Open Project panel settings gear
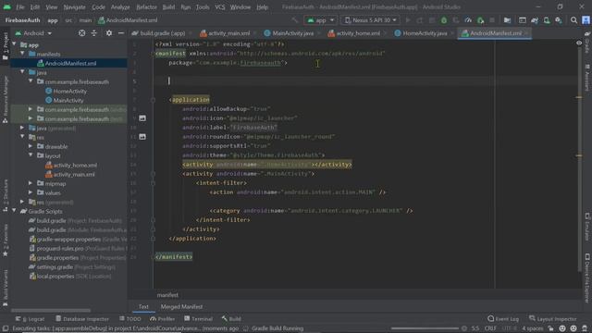This screenshot has height=333, width=592. (109, 33)
